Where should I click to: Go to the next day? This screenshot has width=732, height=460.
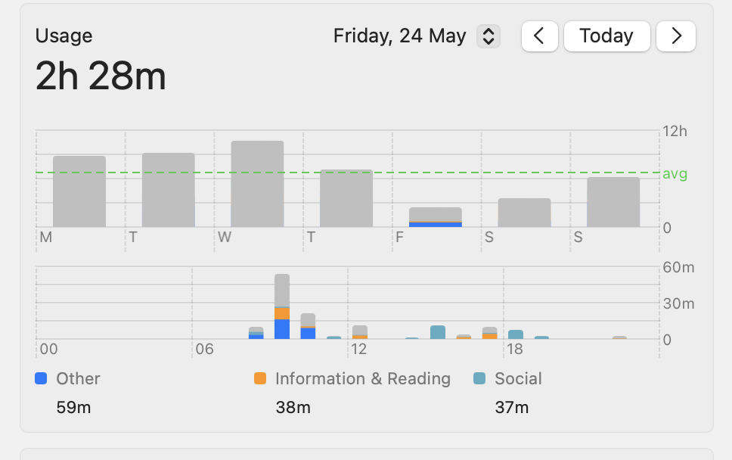675,36
